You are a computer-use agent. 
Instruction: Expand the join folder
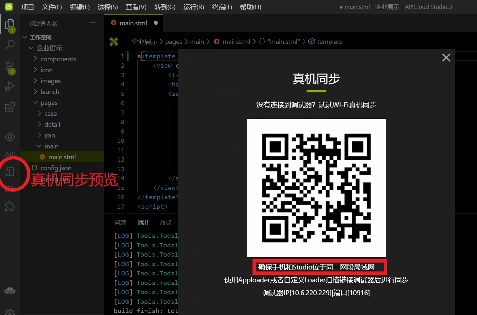point(39,135)
